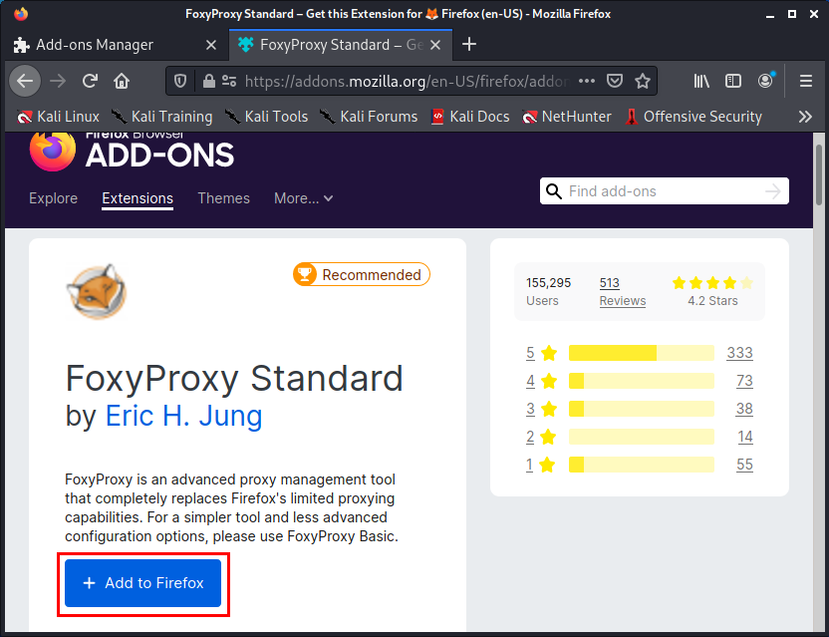Open Kali Forums bookmark

point(369,117)
